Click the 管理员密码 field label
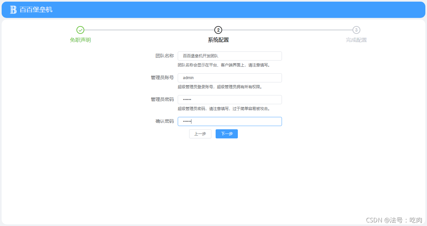The image size is (427, 226). [162, 100]
